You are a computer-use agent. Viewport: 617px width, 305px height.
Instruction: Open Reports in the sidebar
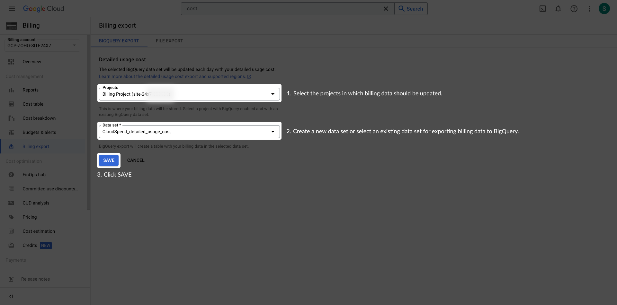(x=31, y=90)
